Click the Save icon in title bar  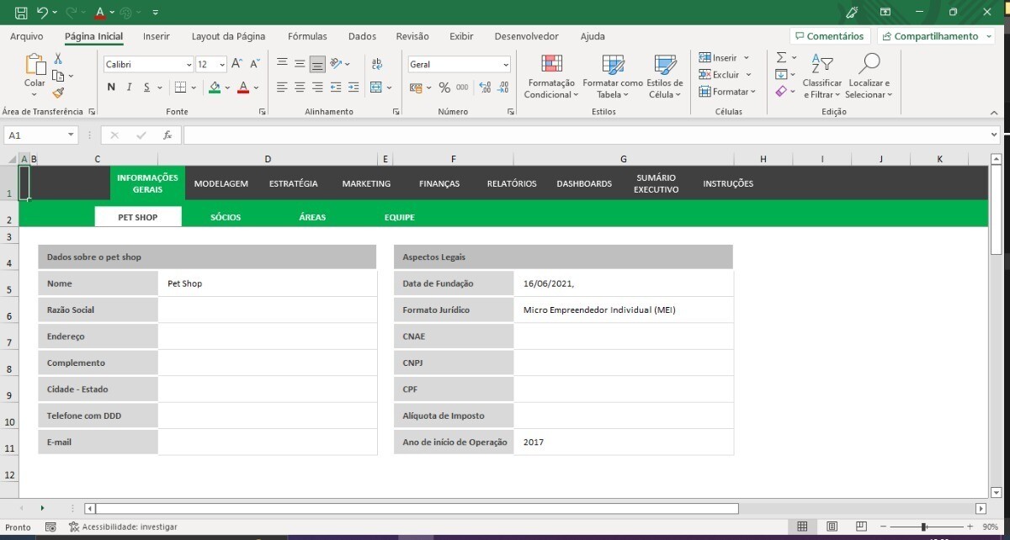pyautogui.click(x=21, y=13)
